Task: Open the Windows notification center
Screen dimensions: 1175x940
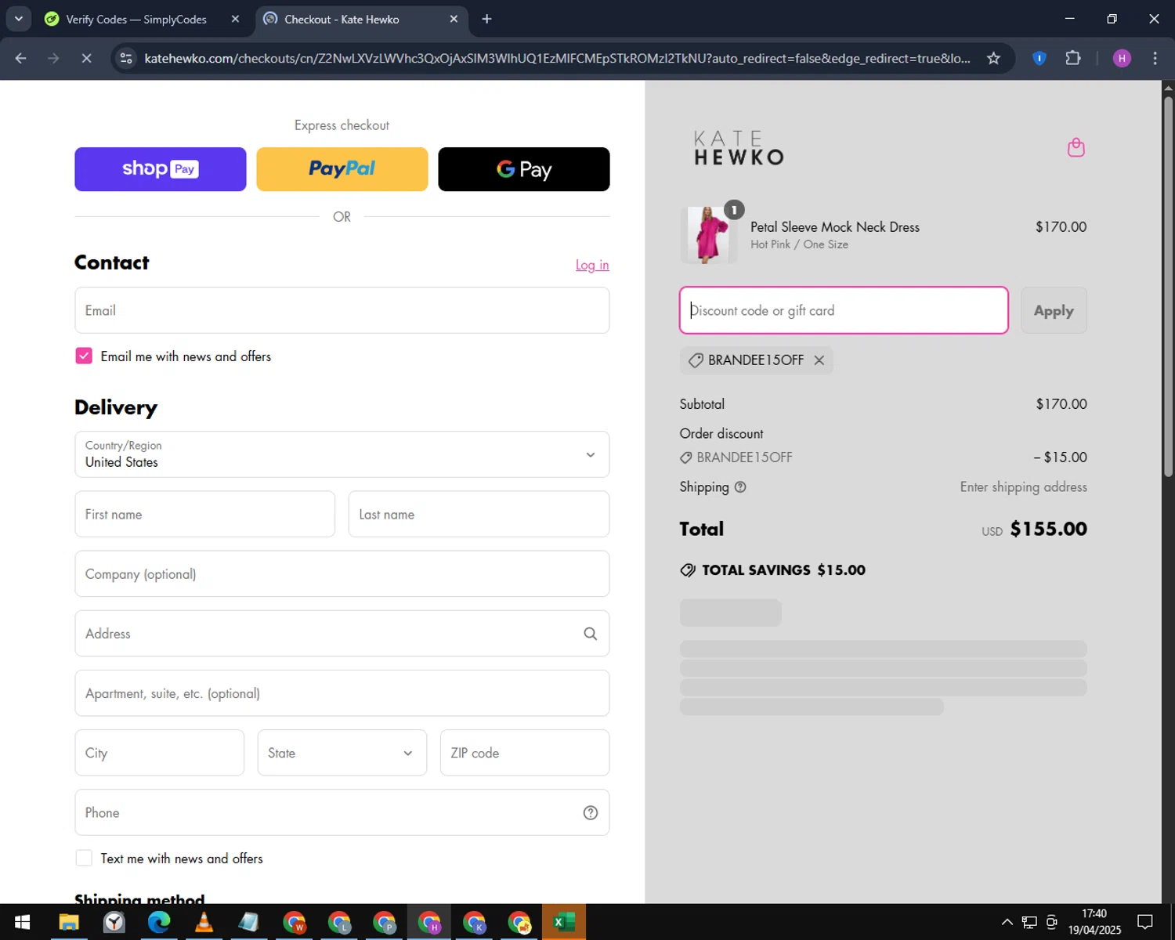Action: click(x=1145, y=922)
